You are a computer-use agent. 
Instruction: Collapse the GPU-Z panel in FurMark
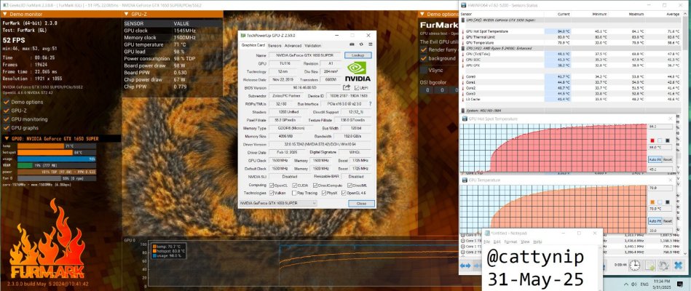coord(126,14)
